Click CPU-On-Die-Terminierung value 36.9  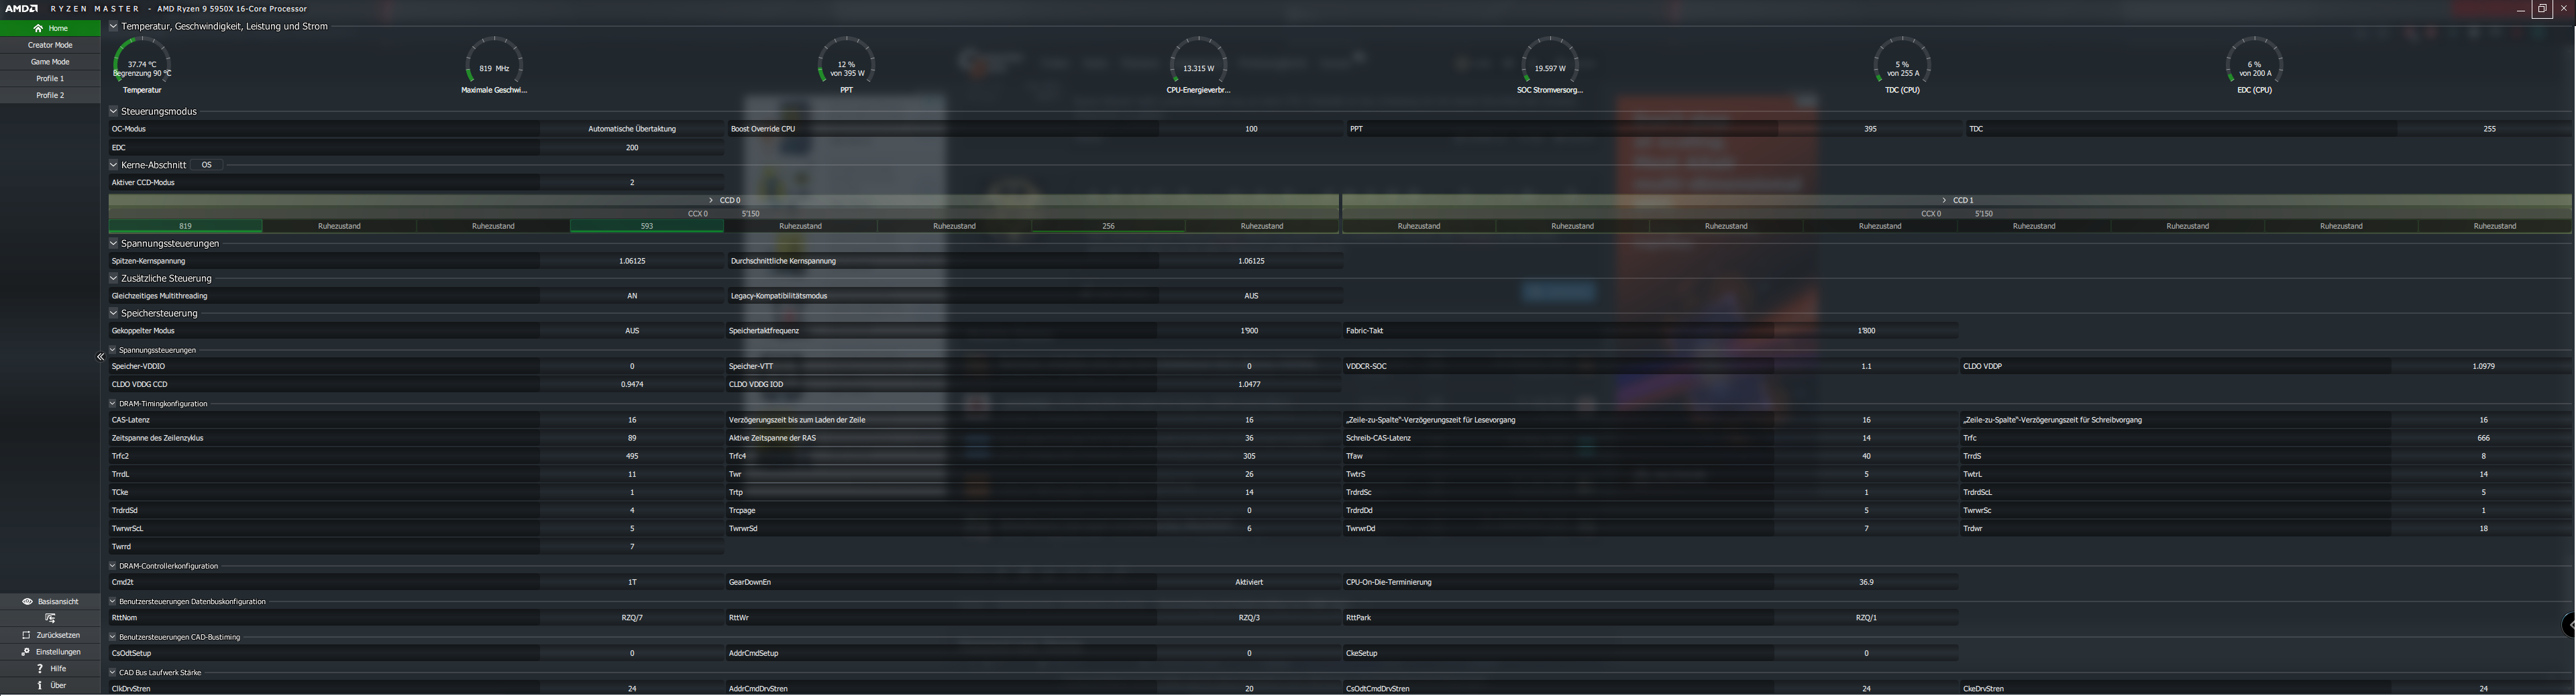click(x=1866, y=582)
